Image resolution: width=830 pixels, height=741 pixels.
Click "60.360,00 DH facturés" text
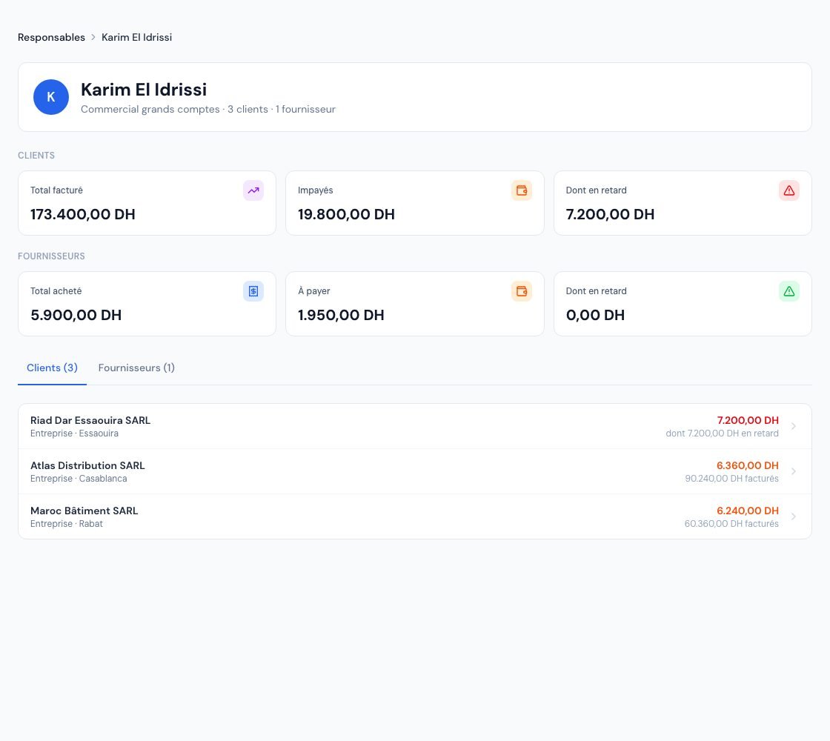click(731, 523)
